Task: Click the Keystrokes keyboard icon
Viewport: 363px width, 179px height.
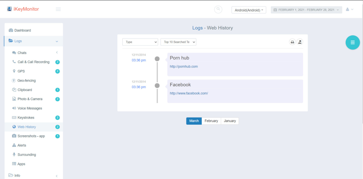Action: pyautogui.click(x=14, y=118)
